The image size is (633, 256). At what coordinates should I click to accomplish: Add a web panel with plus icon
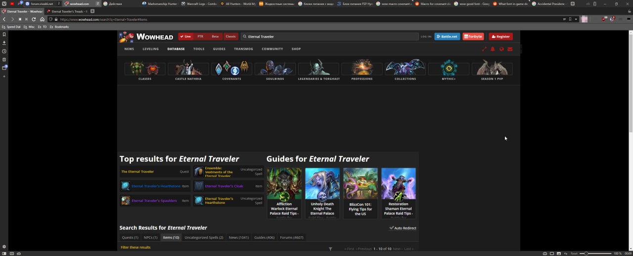[4, 76]
